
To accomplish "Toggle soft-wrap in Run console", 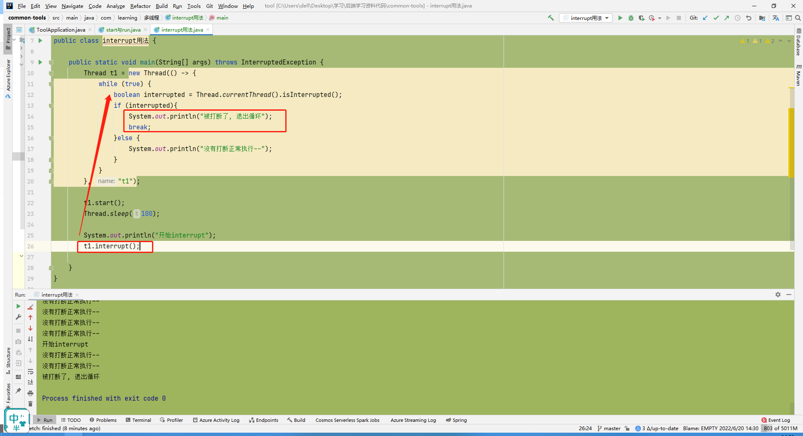I will (30, 372).
